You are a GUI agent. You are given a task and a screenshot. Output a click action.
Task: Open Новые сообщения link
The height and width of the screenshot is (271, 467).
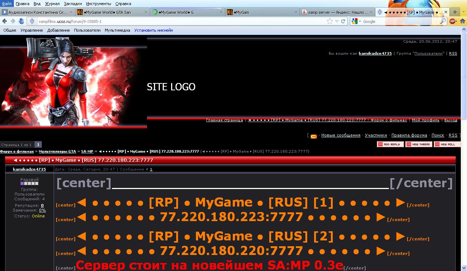tap(341, 135)
